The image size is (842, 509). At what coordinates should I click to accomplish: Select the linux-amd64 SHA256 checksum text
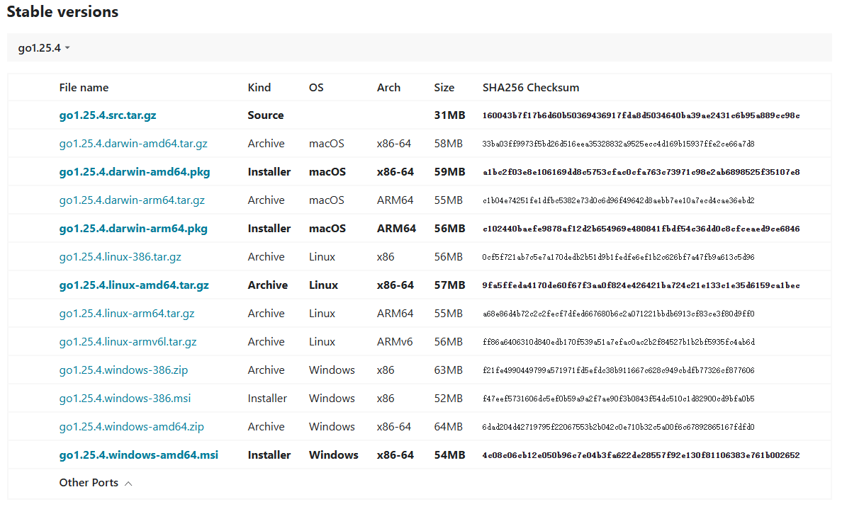click(641, 285)
